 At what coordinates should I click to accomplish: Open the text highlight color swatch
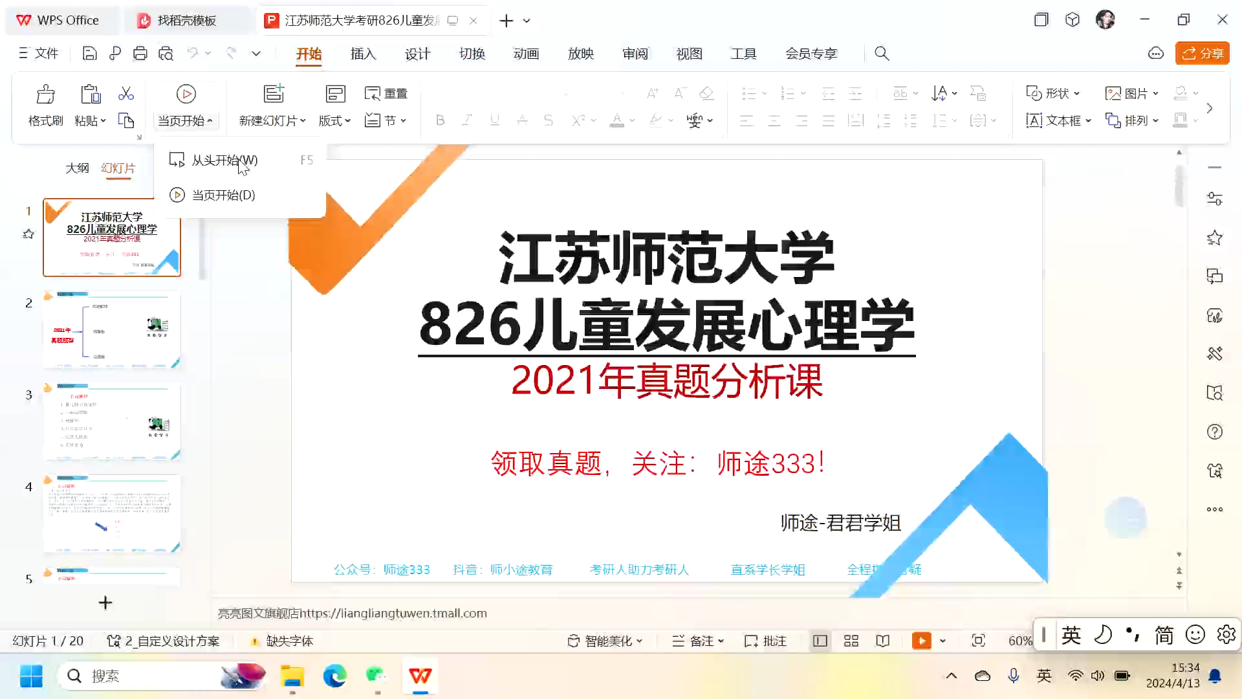pyautogui.click(x=656, y=120)
